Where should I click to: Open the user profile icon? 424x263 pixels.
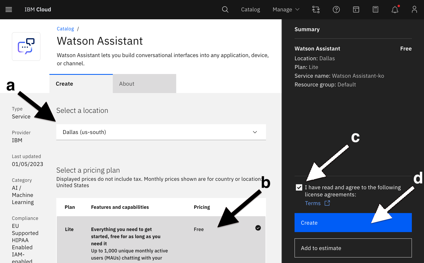[414, 10]
